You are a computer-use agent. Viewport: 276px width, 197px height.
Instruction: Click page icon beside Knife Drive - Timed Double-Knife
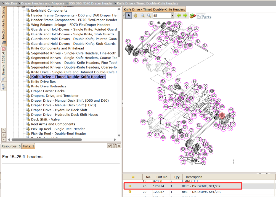click(x=28, y=77)
